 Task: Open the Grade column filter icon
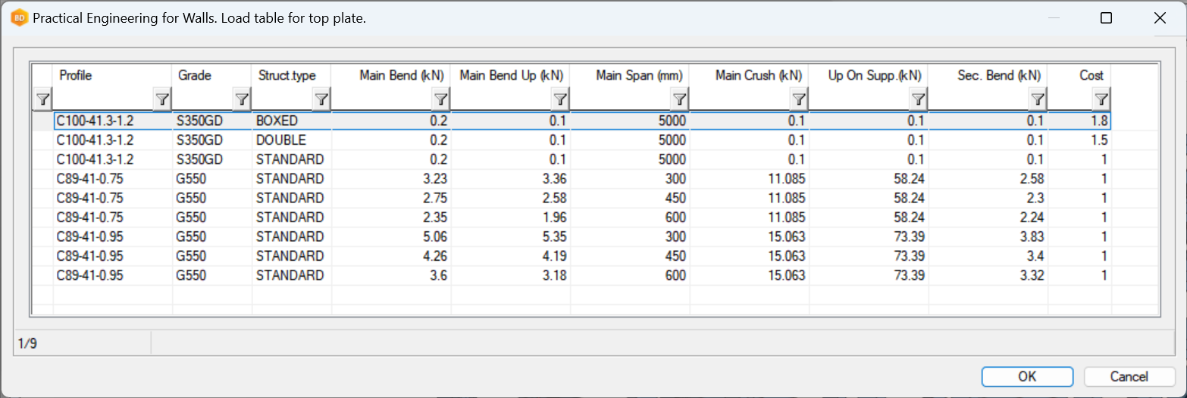coord(242,99)
